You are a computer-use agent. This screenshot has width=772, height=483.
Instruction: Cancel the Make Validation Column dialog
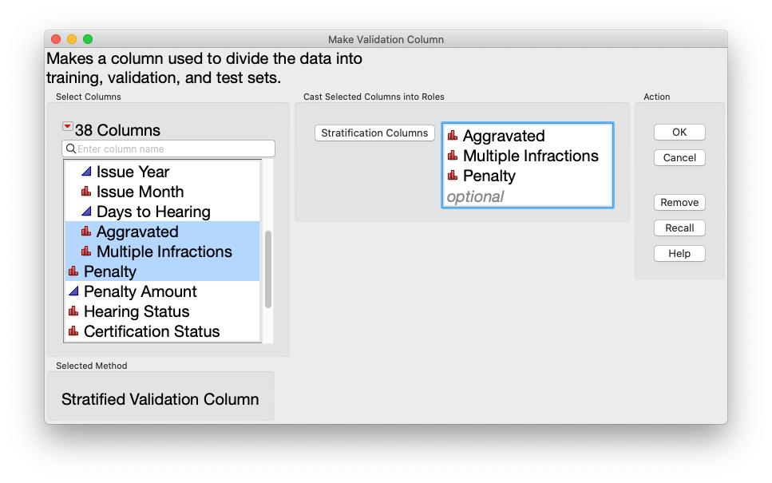pyautogui.click(x=679, y=158)
